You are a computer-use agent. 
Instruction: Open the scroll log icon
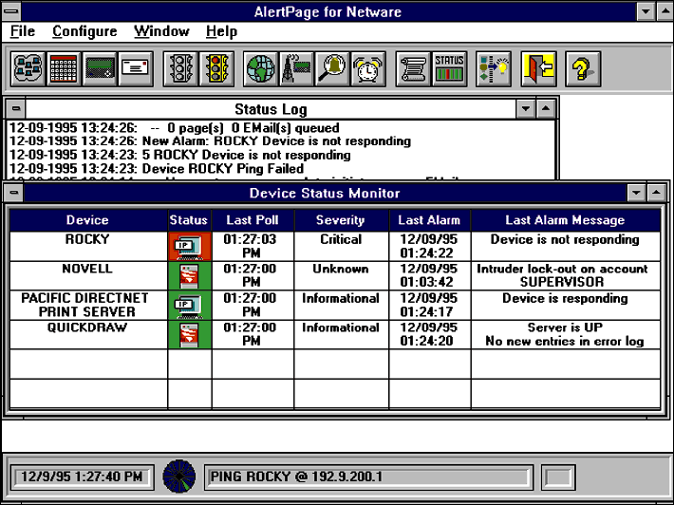click(x=413, y=68)
